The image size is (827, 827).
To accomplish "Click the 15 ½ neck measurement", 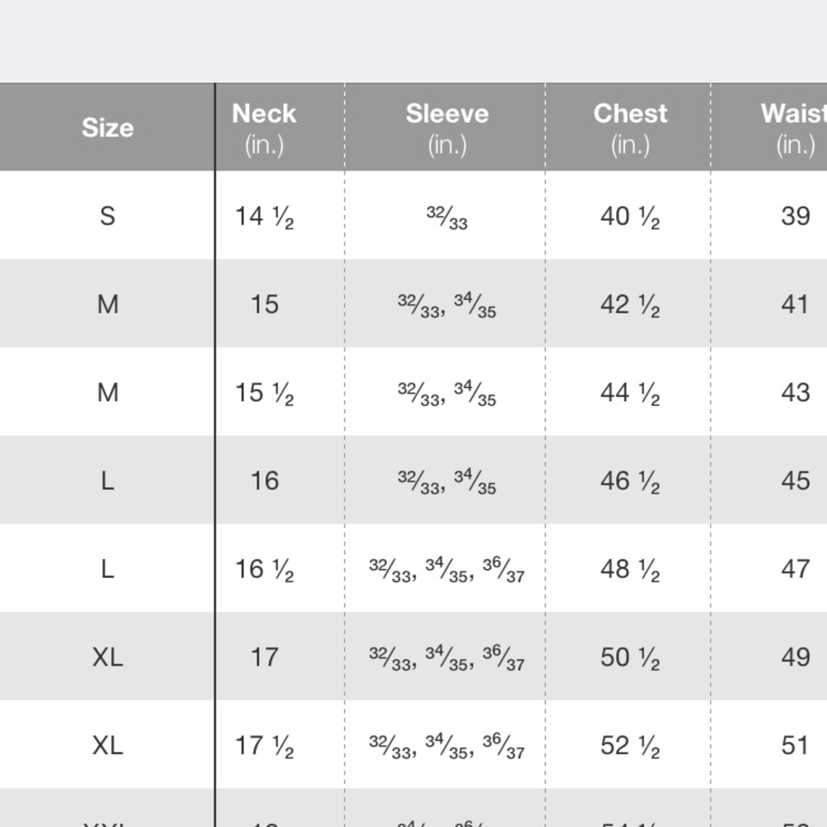I will coord(264,392).
